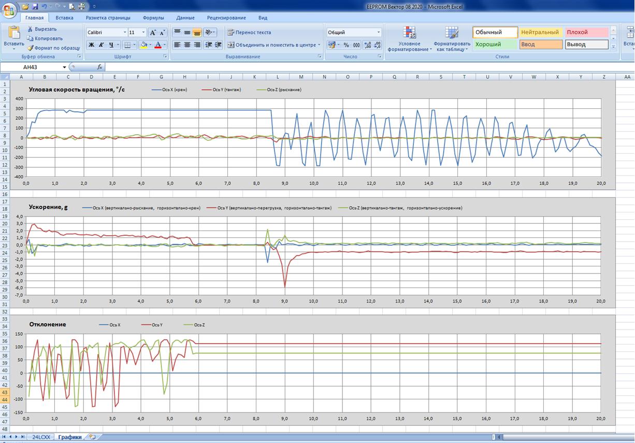
Task: Click the insert function fx icon
Action: point(99,67)
